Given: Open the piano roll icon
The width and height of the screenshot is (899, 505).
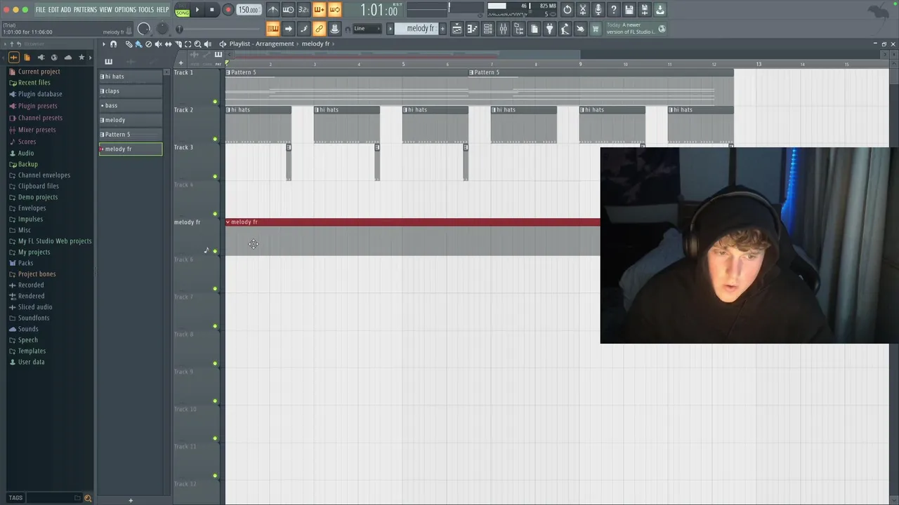Looking at the screenshot, I should click(472, 29).
